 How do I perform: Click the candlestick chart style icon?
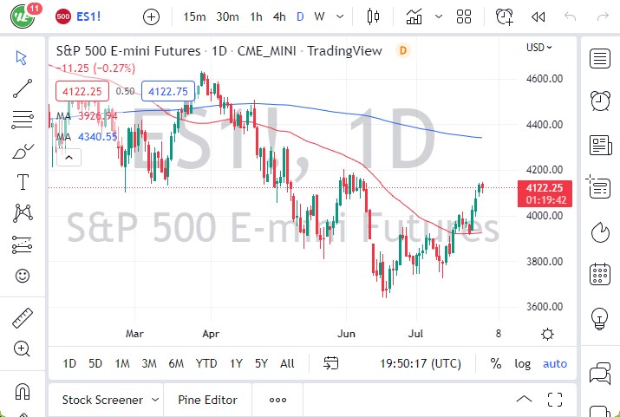[374, 16]
